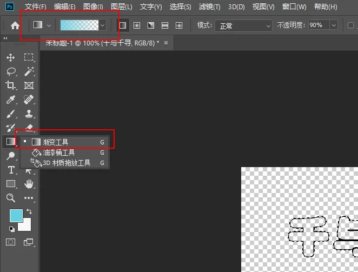
Task: Open the gradient tool preset picker arrow
Action: coord(49,25)
